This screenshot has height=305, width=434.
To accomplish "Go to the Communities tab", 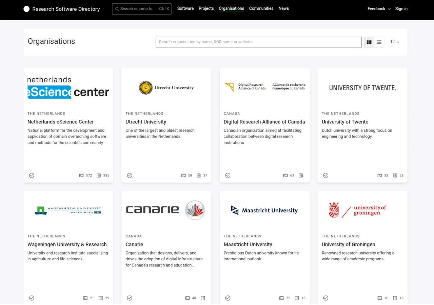I will (261, 8).
